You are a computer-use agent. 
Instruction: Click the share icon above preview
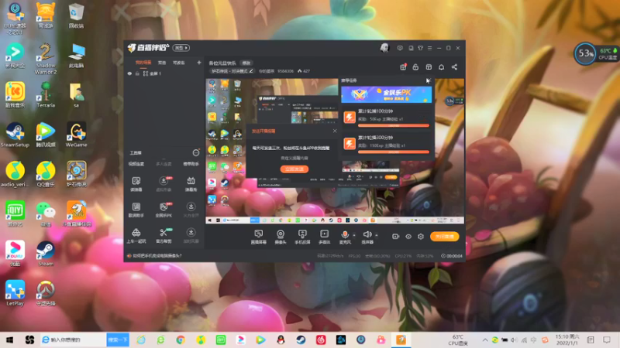[454, 67]
